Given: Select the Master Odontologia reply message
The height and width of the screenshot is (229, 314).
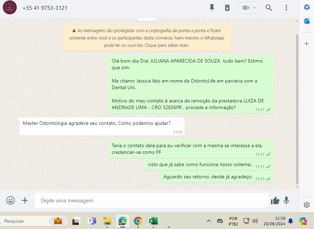Looking at the screenshot, I should (102, 127).
